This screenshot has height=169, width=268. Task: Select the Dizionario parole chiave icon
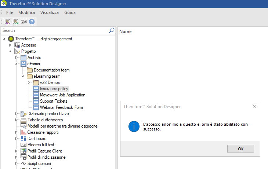coord(23,114)
